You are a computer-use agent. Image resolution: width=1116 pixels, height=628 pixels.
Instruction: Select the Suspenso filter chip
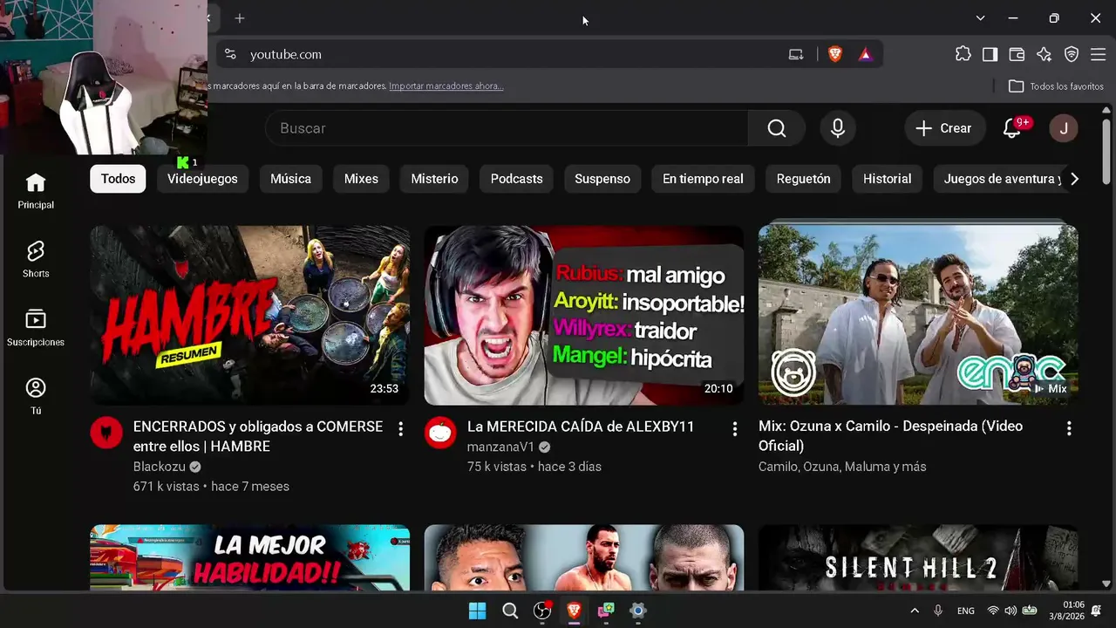coord(602,179)
